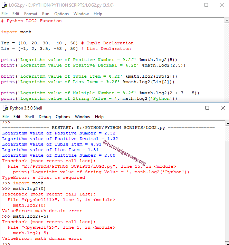Click the RESTART line in the Shell

click(108, 128)
